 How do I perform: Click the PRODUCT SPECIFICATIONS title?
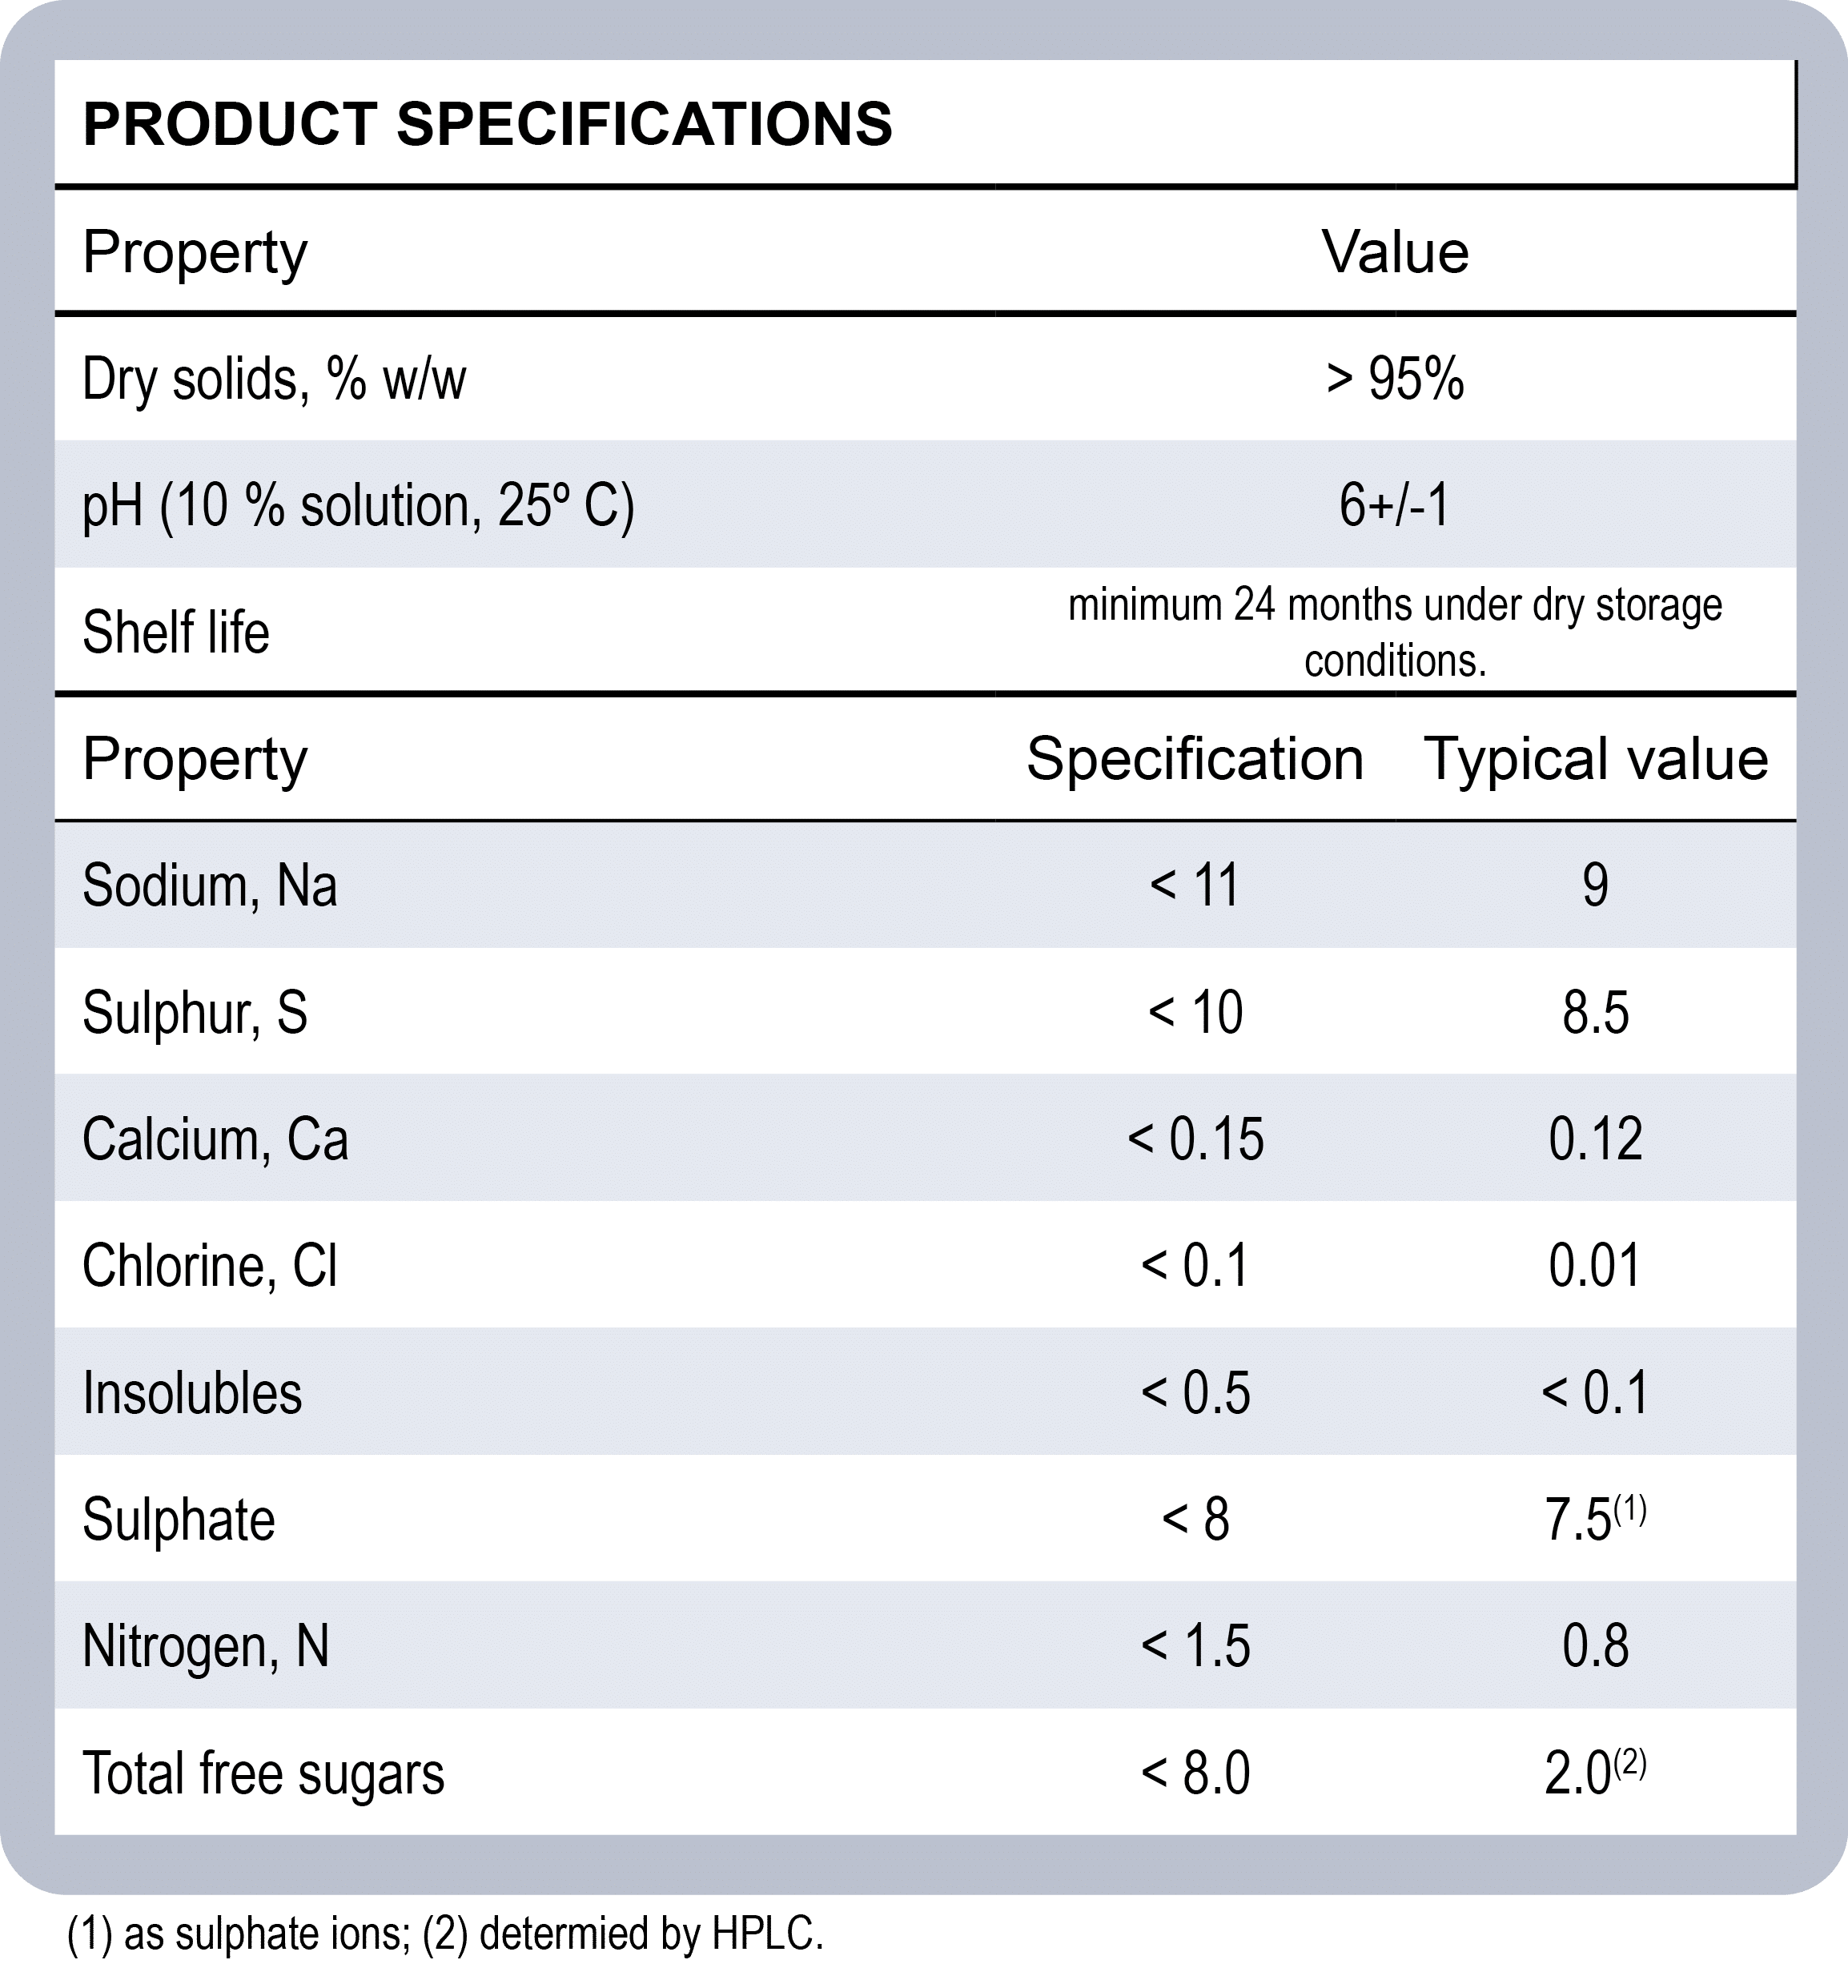point(487,124)
